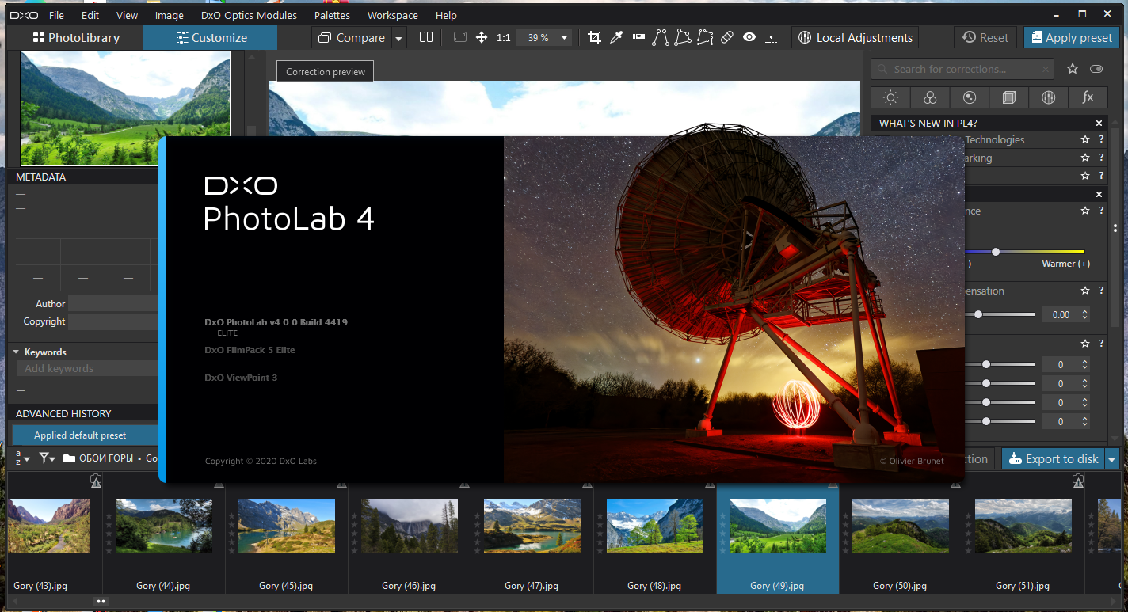Screen dimensions: 1128x612
Task: Switch to side-by-side split view
Action: click(426, 37)
